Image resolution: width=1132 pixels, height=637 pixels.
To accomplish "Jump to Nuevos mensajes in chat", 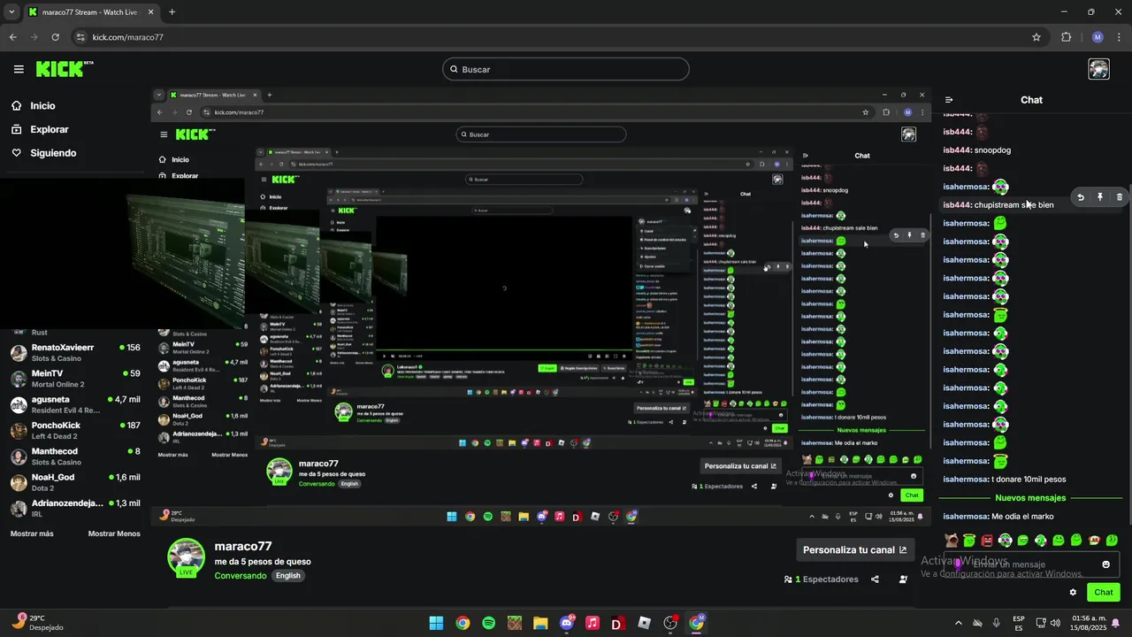I will 1030,498.
